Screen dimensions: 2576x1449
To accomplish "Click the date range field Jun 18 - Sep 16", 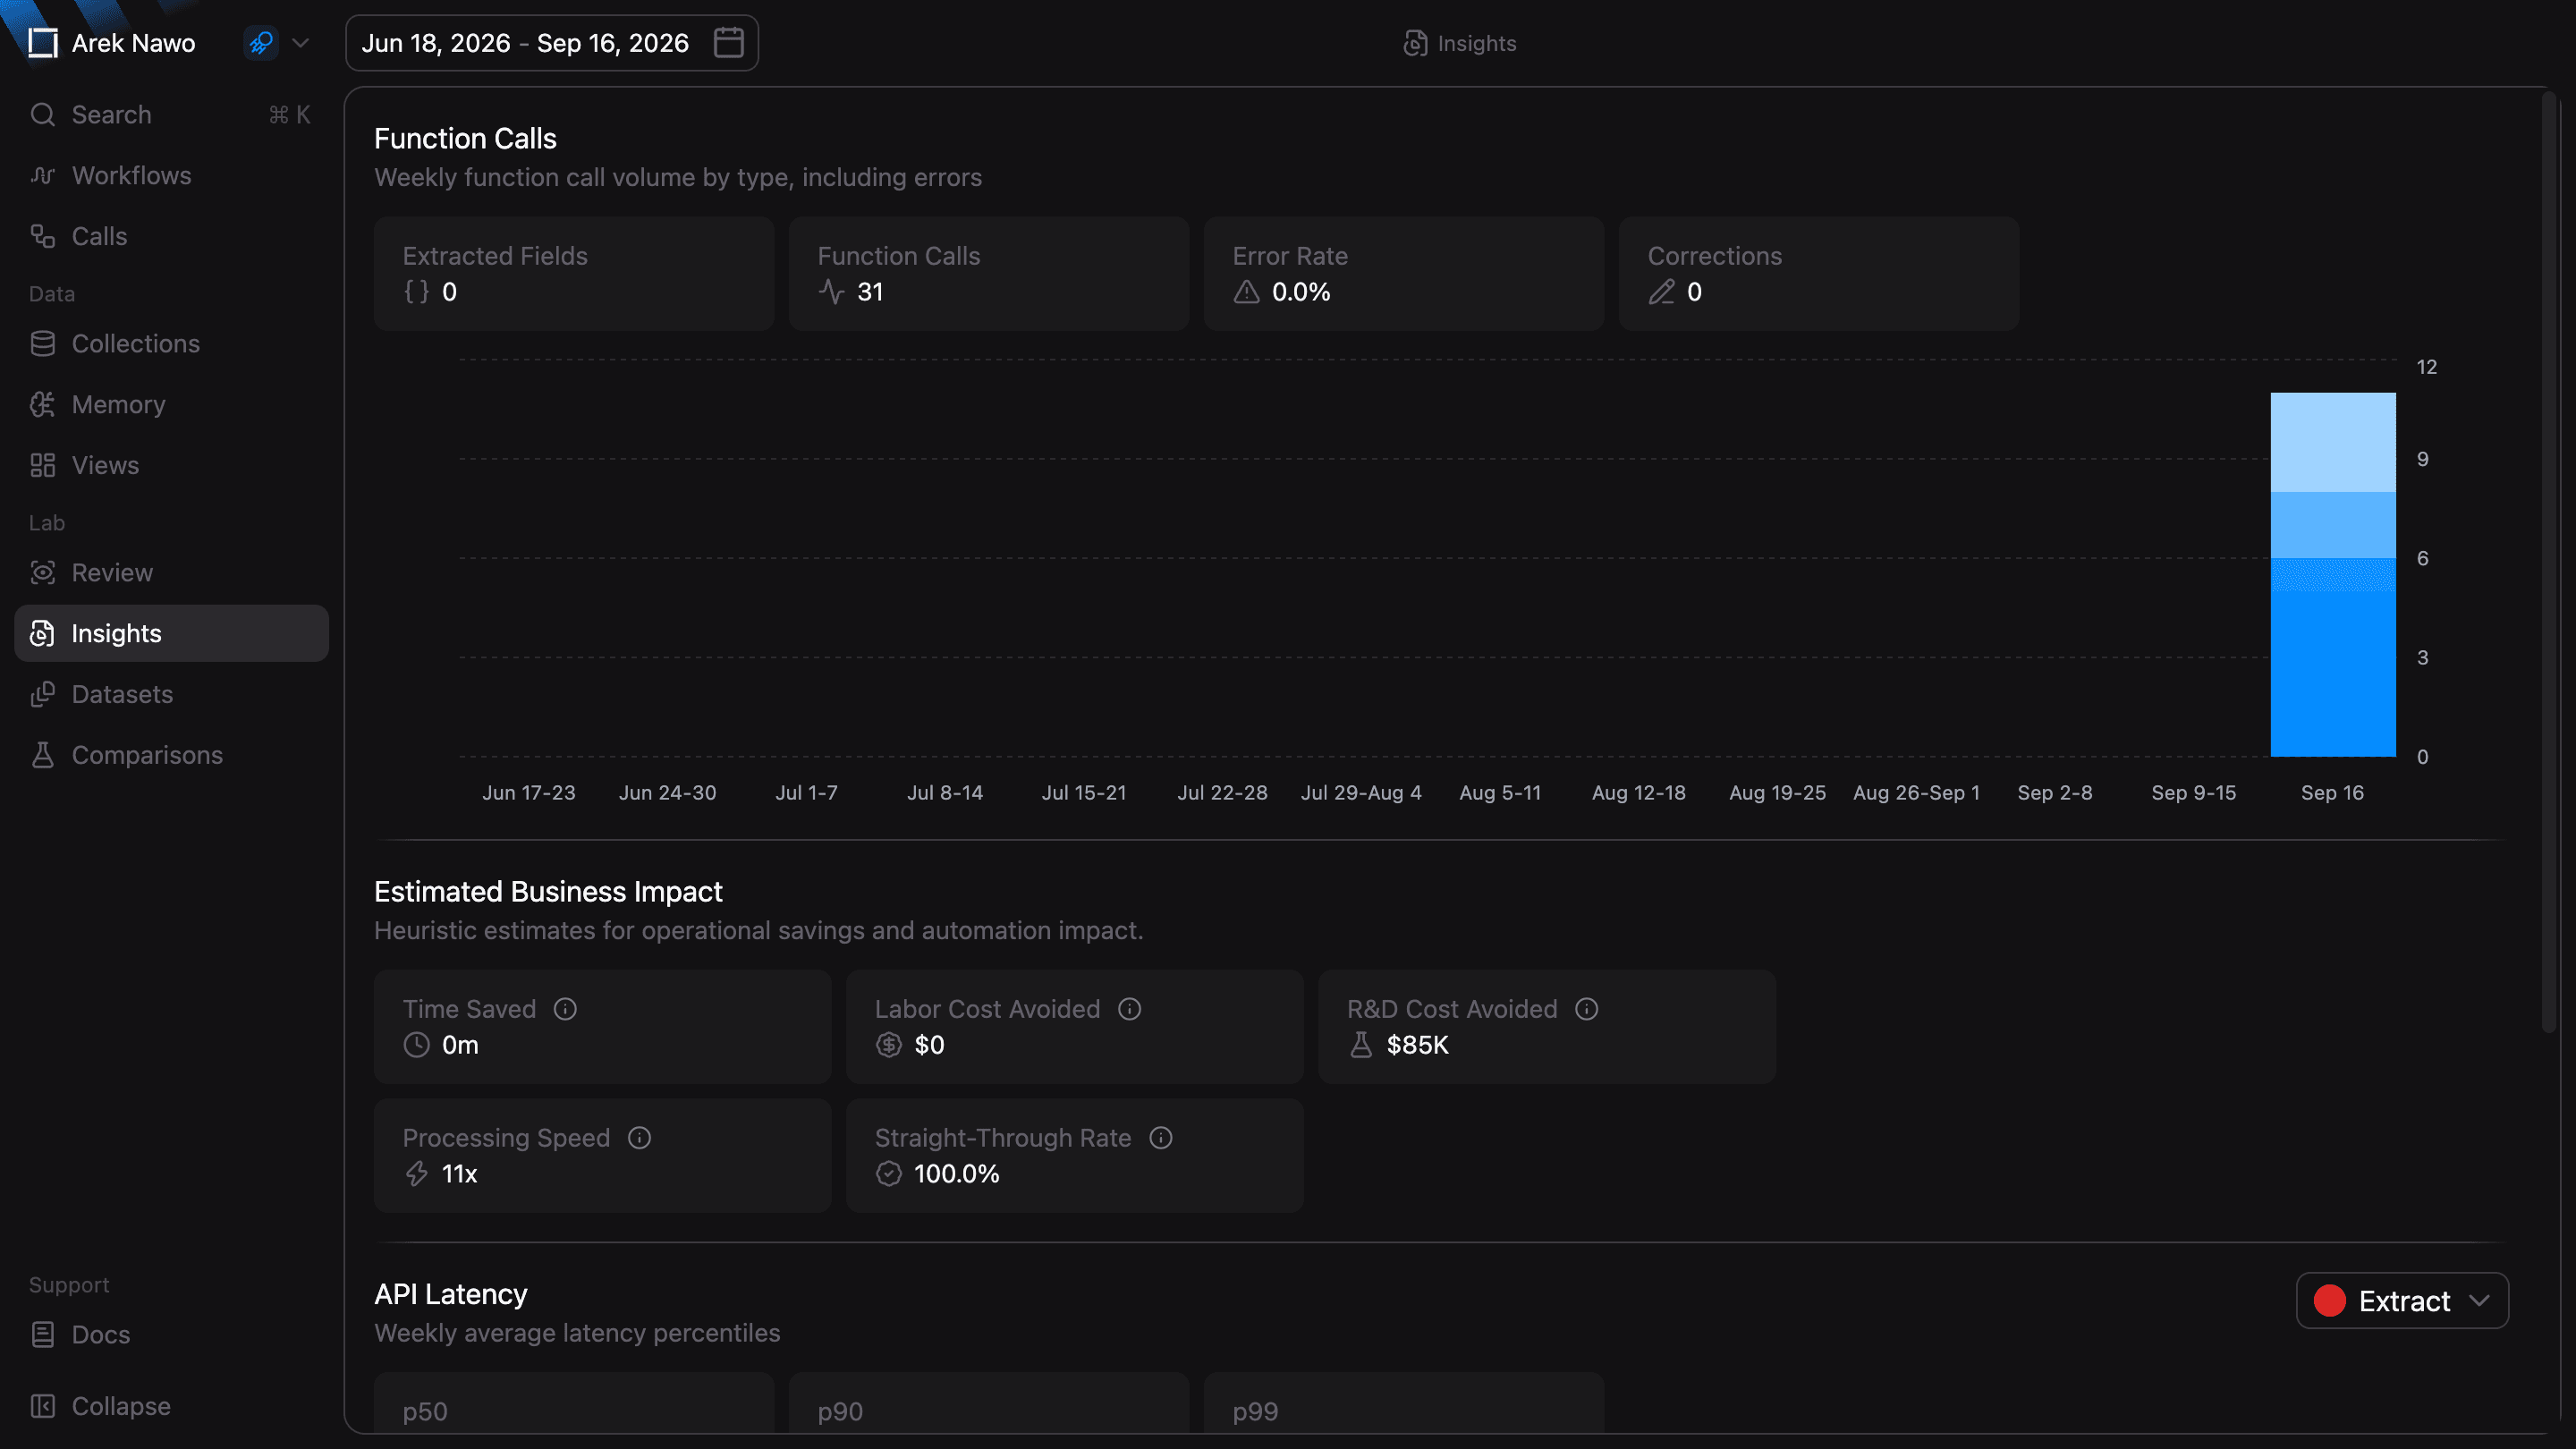I will [x=552, y=43].
